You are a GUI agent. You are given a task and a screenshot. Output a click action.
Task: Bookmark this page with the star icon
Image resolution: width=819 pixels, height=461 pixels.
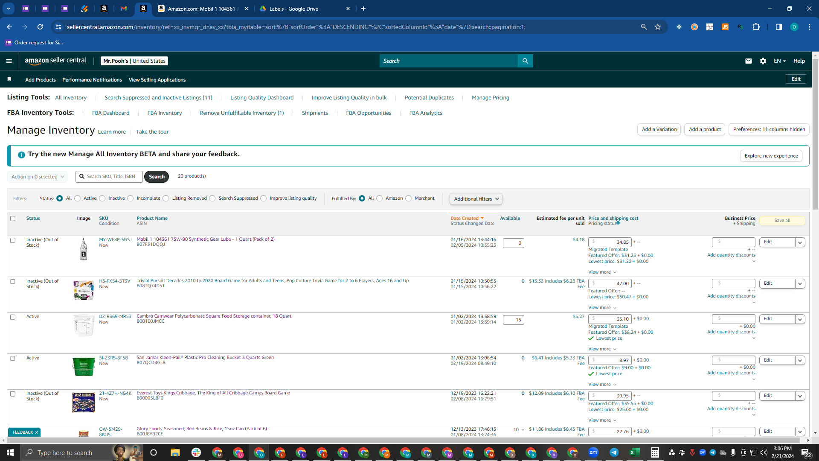tap(658, 27)
